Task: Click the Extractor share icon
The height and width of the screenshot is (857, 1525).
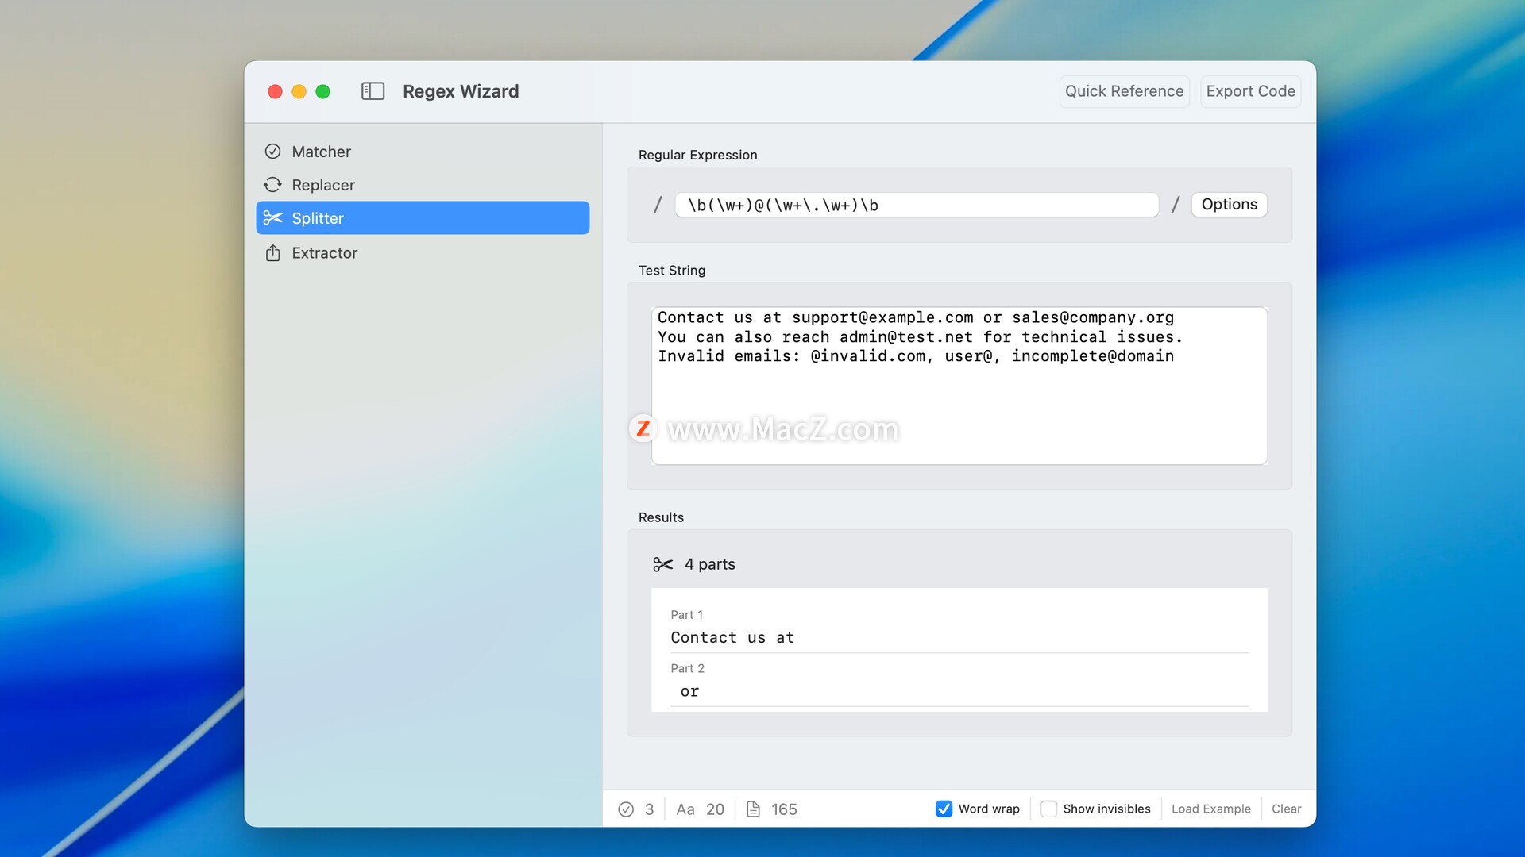Action: 272,253
